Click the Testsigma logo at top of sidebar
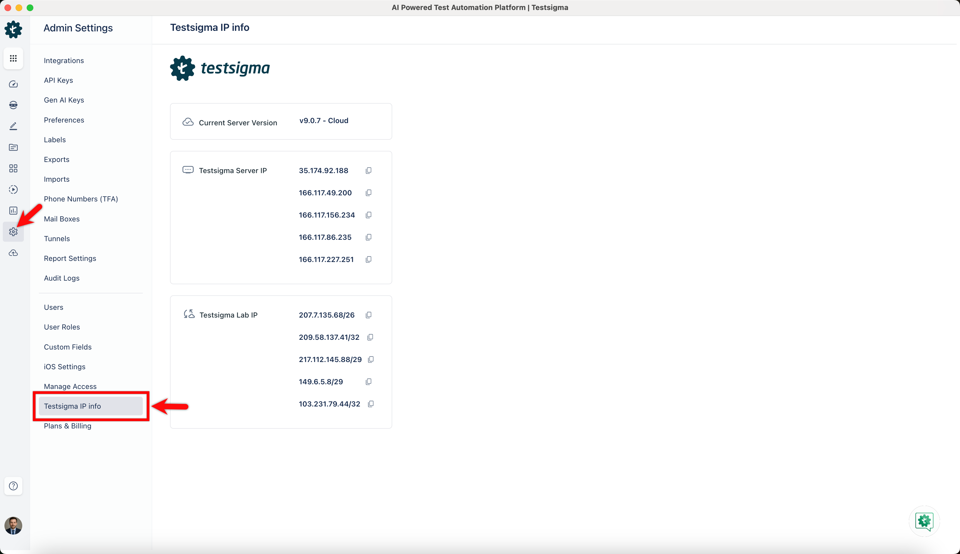The height and width of the screenshot is (554, 960). (13, 29)
